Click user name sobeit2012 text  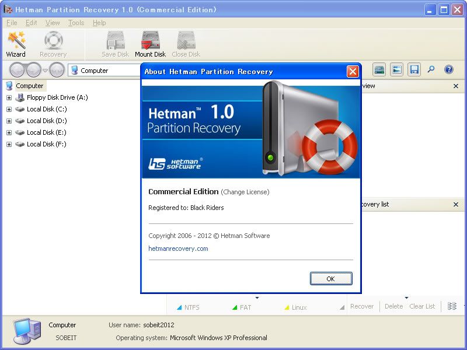[158, 325]
